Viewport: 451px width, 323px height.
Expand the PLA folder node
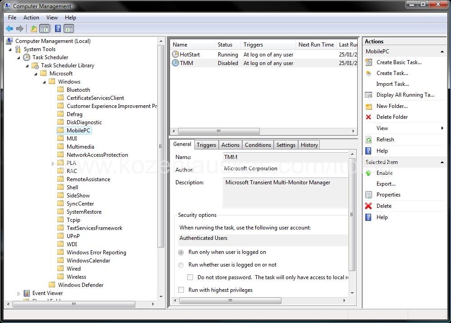[53, 164]
